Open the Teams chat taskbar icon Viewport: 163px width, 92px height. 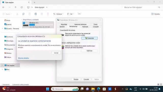tap(87, 89)
